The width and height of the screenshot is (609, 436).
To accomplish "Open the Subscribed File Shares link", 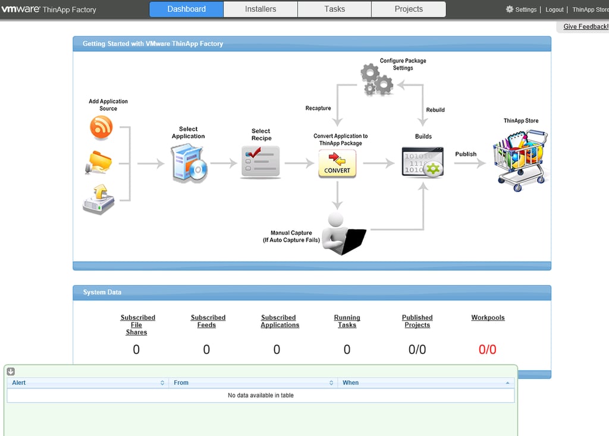I will 137,325.
